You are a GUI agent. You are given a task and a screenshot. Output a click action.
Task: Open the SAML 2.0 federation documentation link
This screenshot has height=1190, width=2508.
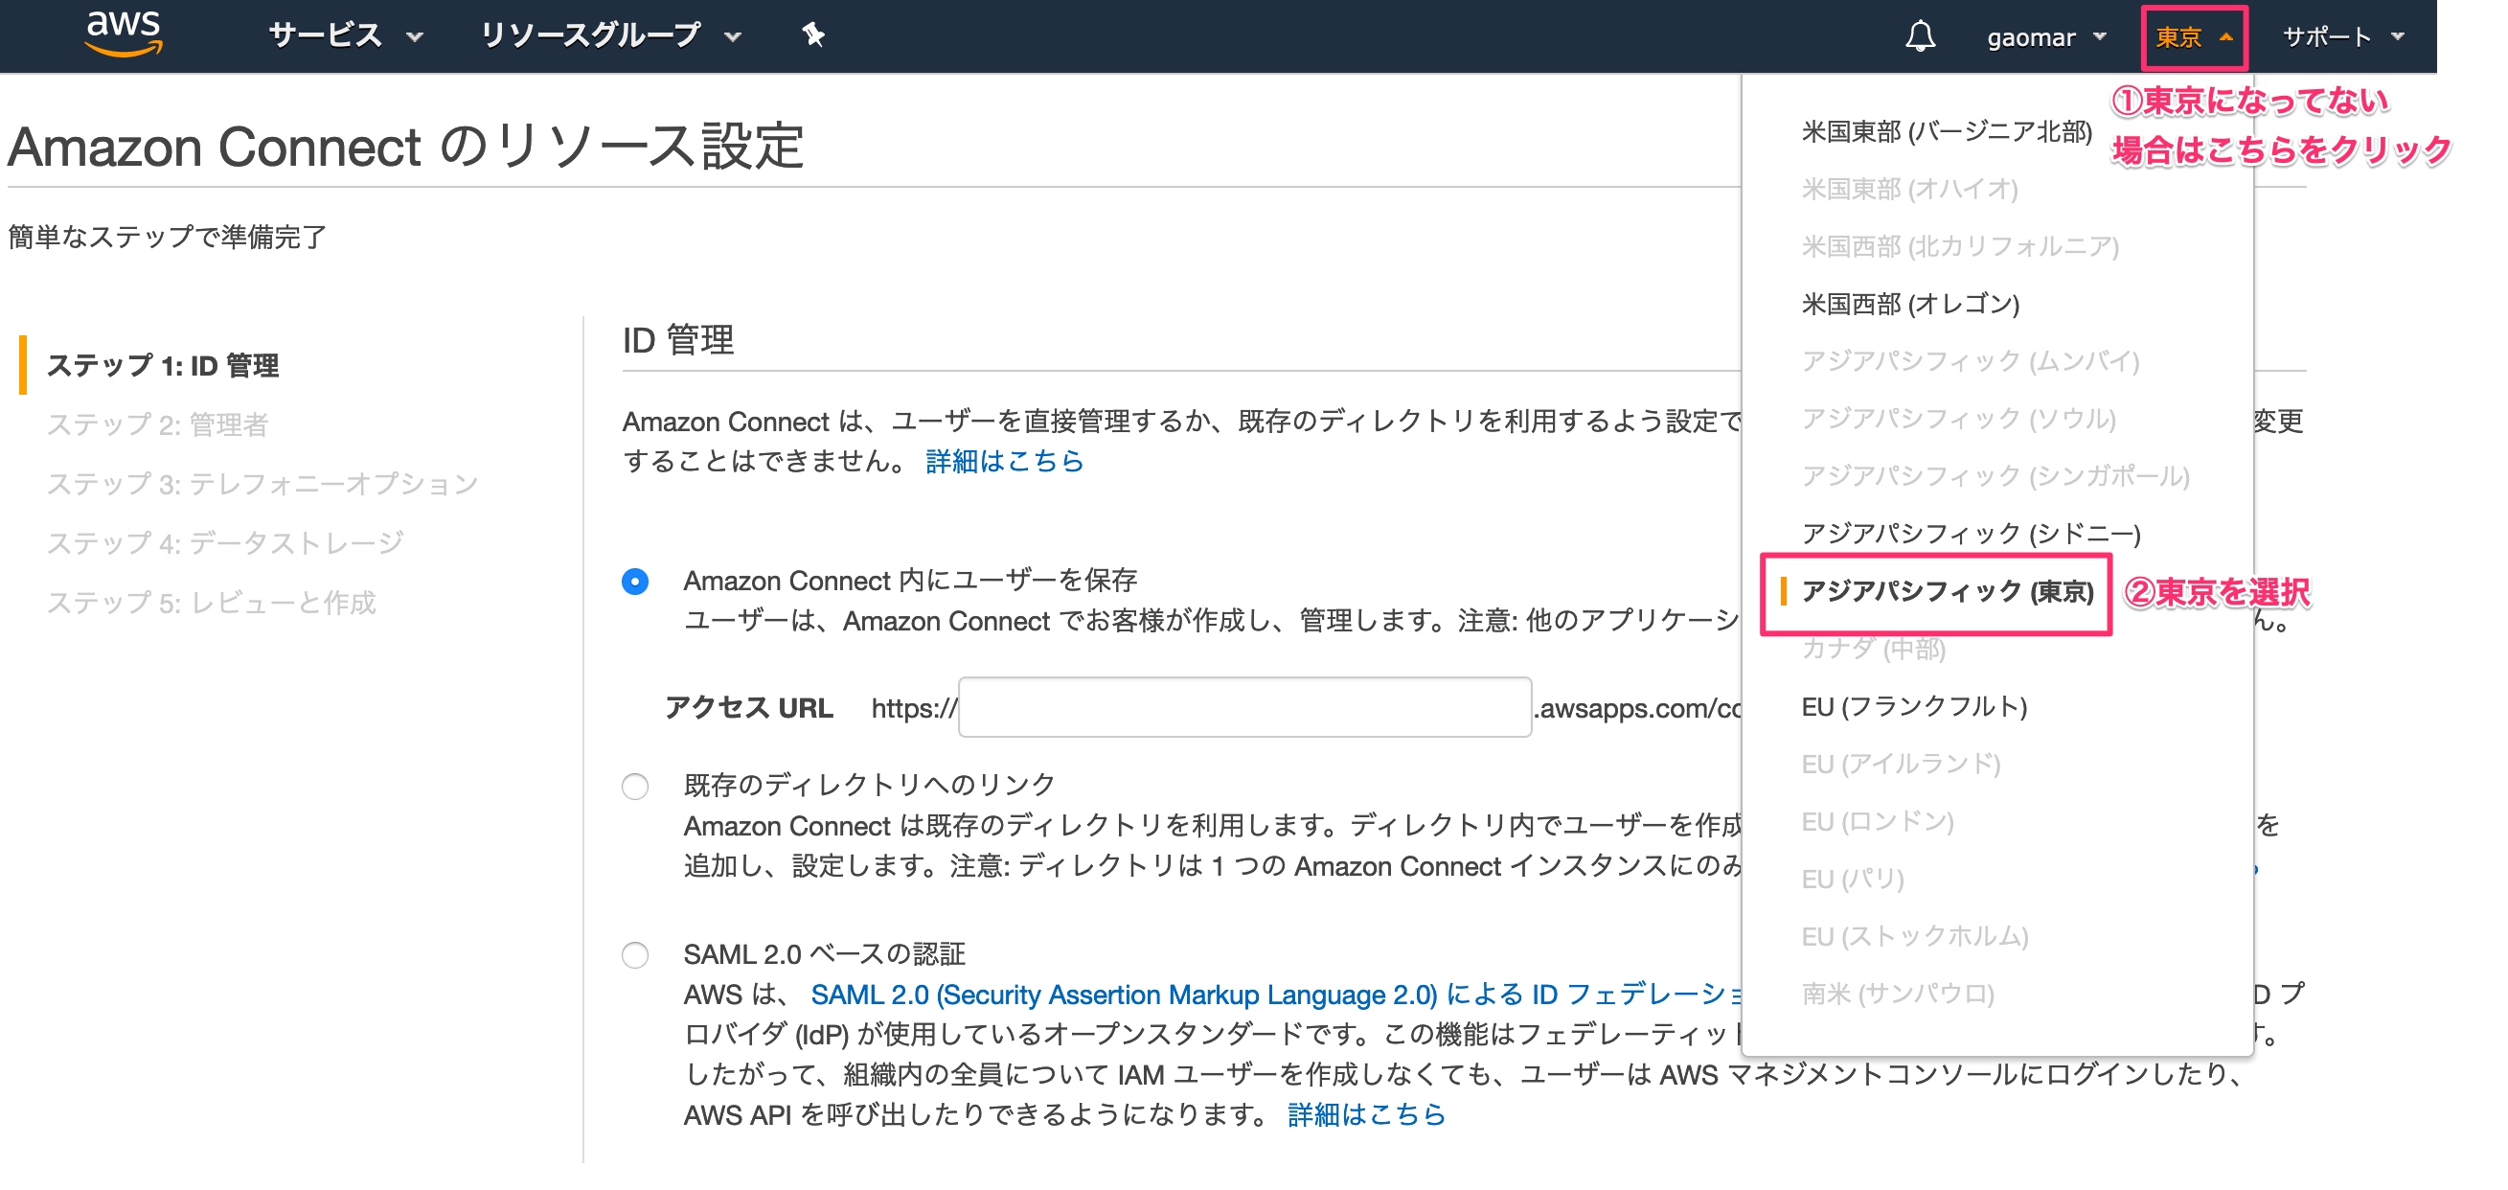[x=1275, y=995]
